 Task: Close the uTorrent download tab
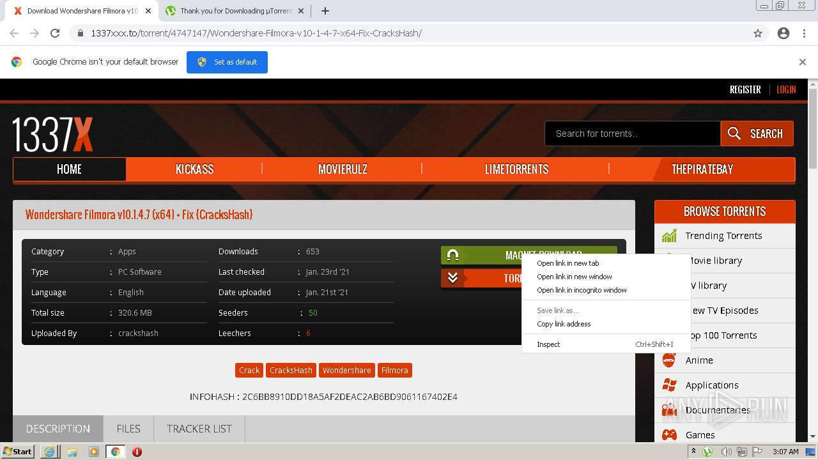point(301,11)
